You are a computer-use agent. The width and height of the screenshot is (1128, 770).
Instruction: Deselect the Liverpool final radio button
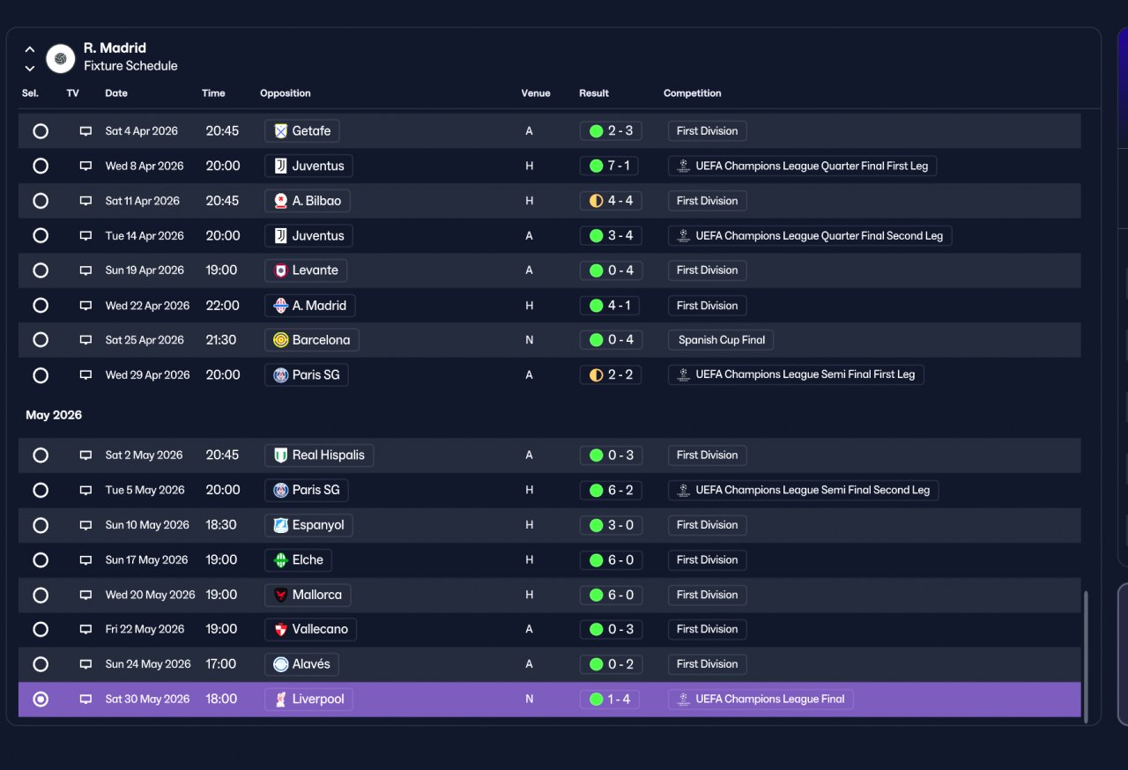(41, 700)
